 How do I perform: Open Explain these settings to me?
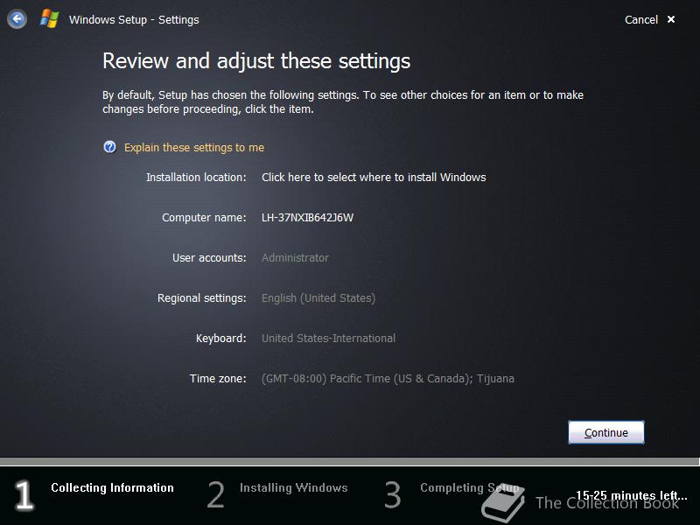coord(194,147)
